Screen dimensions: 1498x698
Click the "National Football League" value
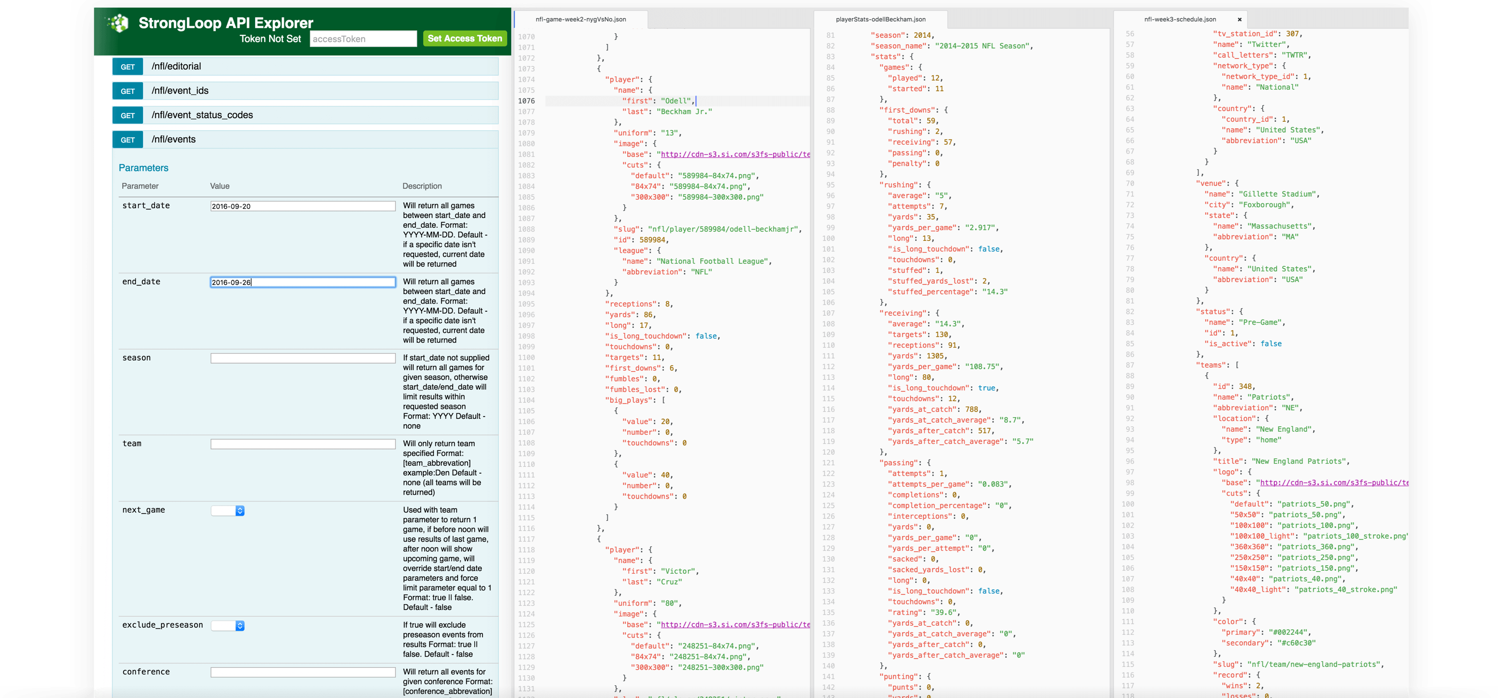click(712, 262)
